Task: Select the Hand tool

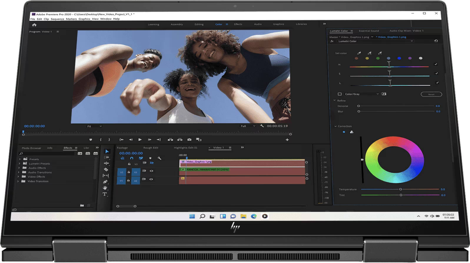Action: pos(105,188)
